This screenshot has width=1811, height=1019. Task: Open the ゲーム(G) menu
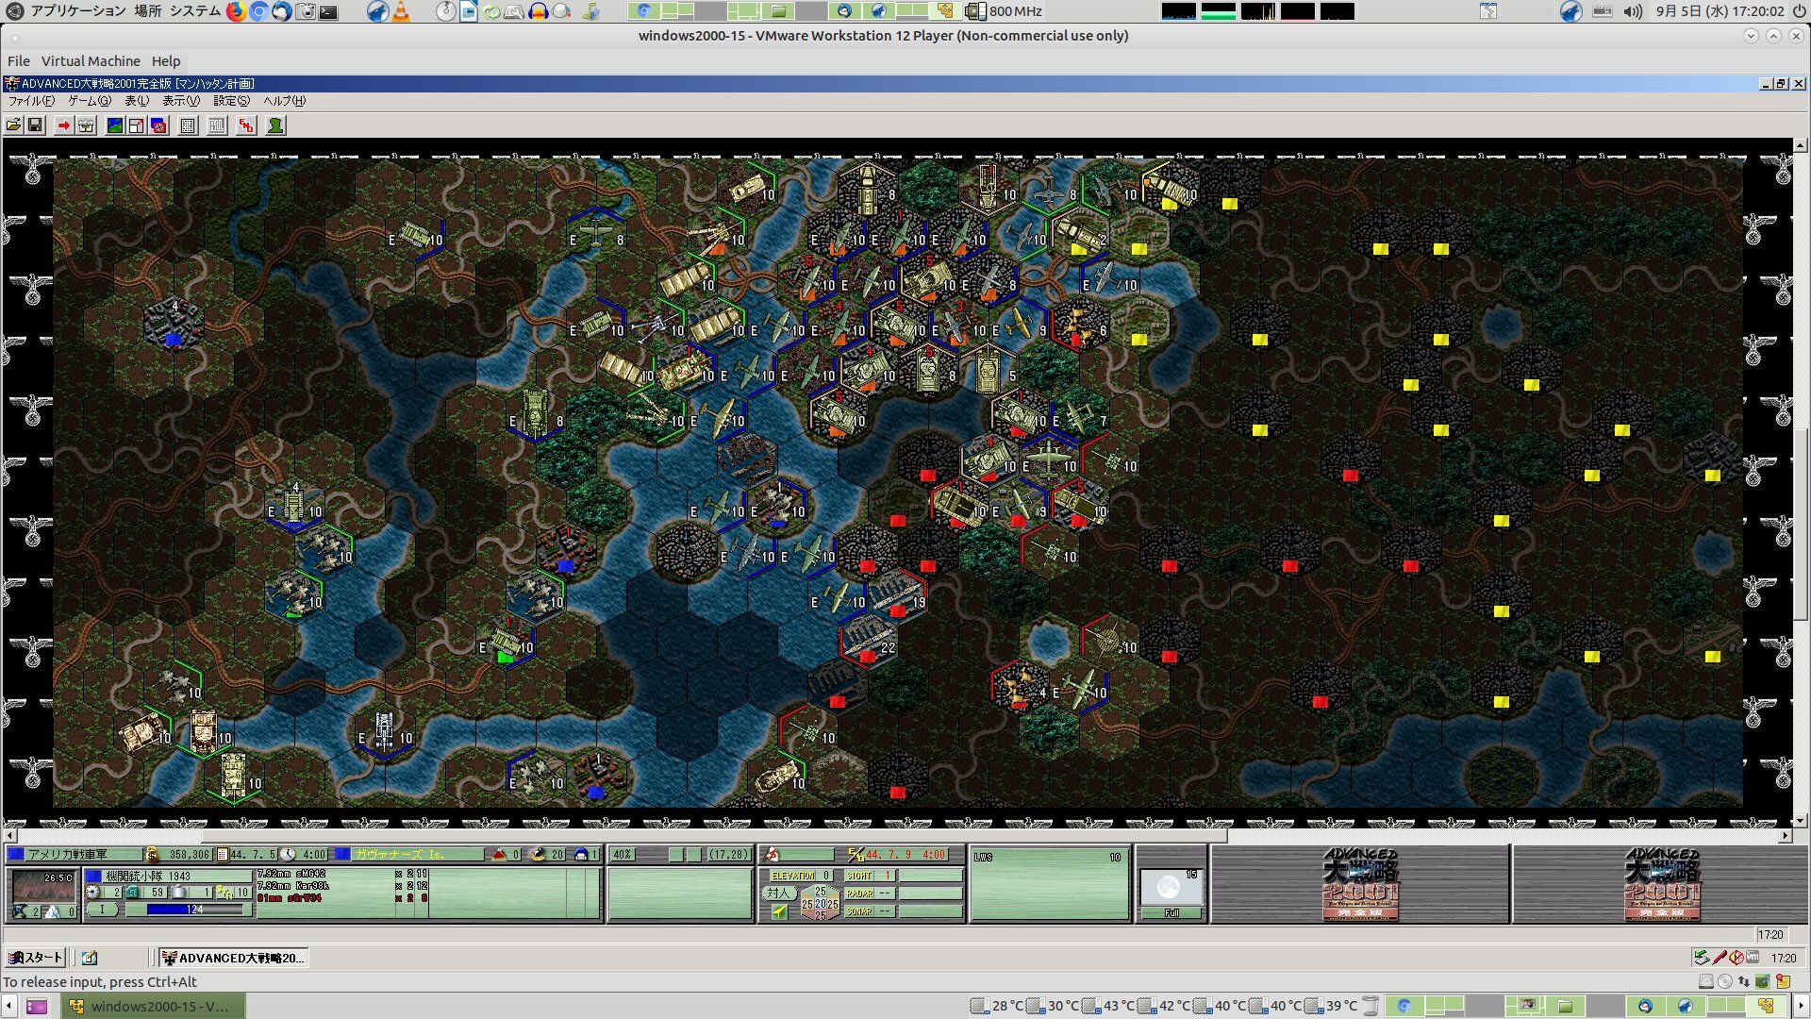[x=90, y=101]
